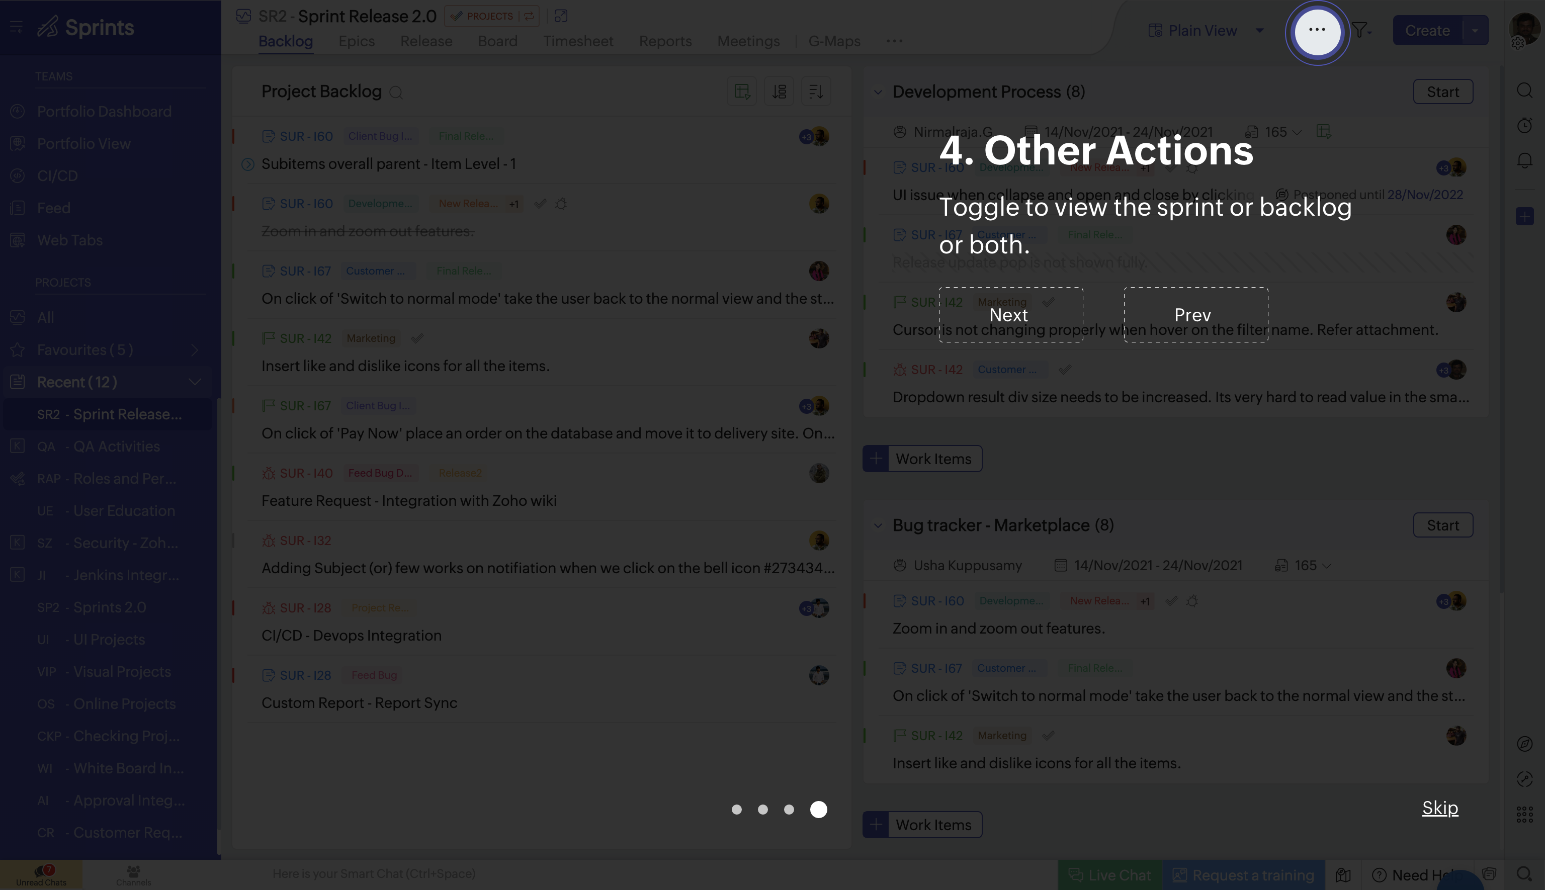Viewport: 1545px width, 890px height.
Task: Click Skip to exit the walkthrough
Action: tap(1440, 808)
